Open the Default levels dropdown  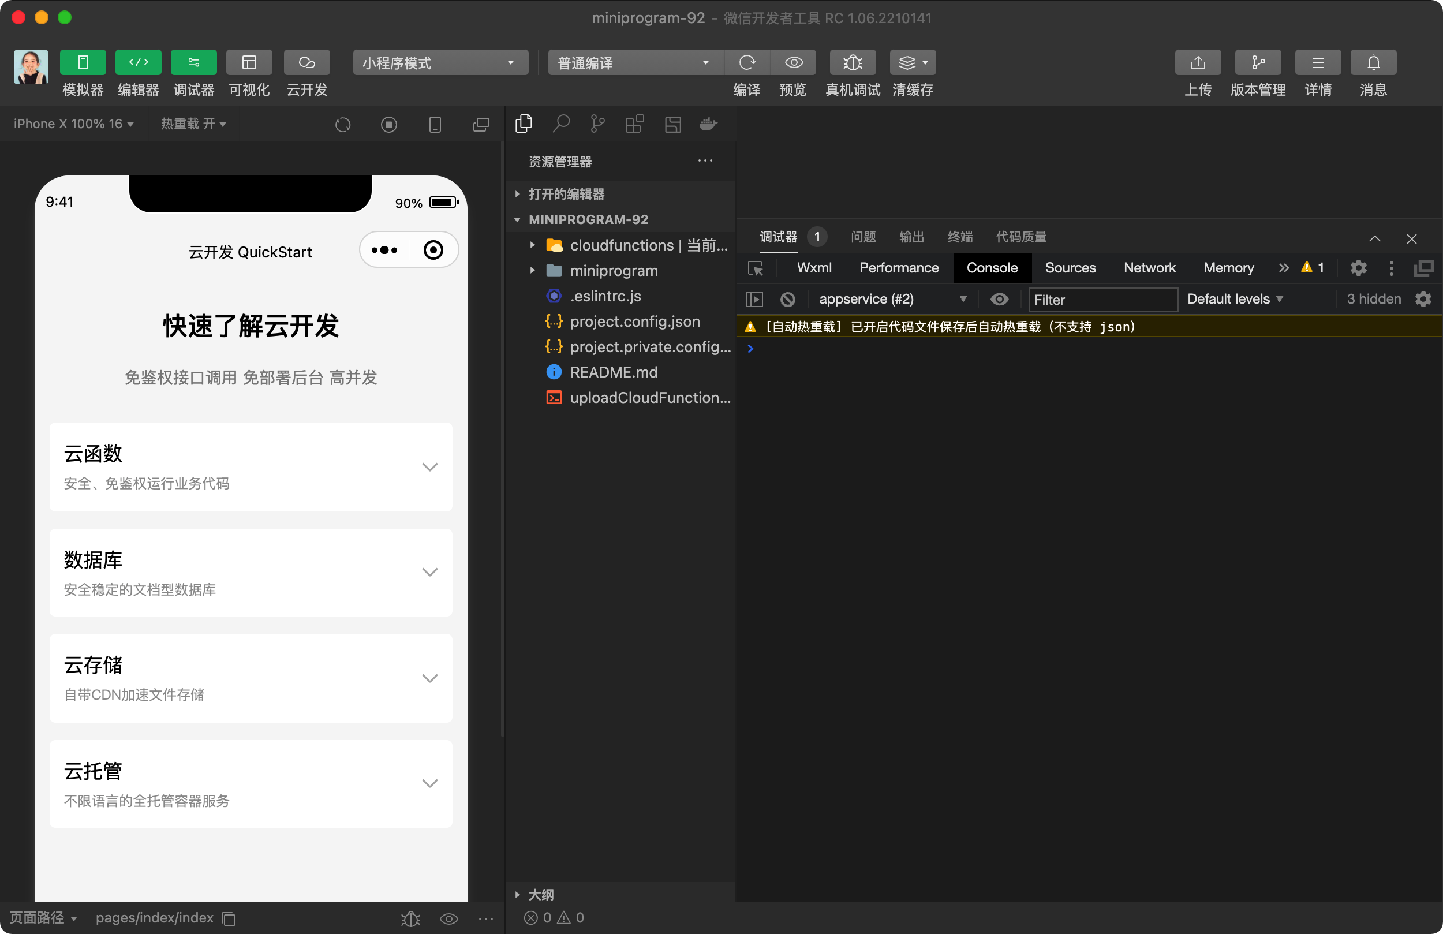pyautogui.click(x=1235, y=299)
